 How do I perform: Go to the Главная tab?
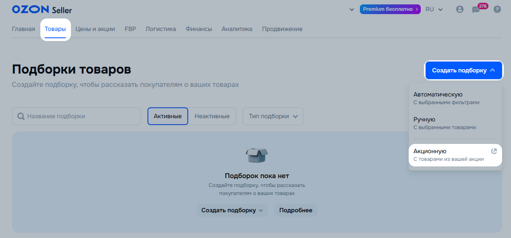tap(23, 29)
